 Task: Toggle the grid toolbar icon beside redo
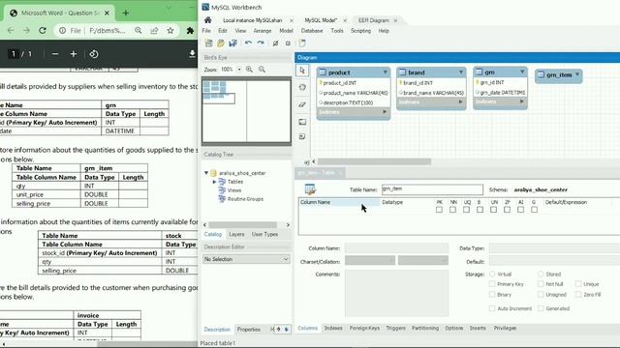(275, 43)
